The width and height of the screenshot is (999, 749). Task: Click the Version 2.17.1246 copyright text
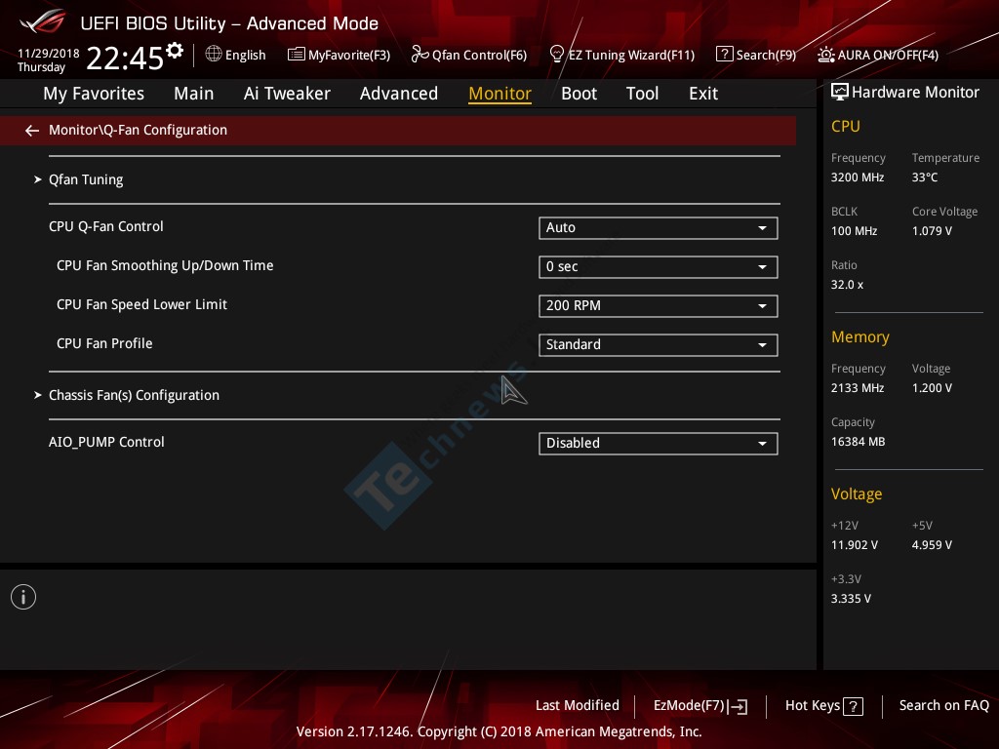point(499,731)
